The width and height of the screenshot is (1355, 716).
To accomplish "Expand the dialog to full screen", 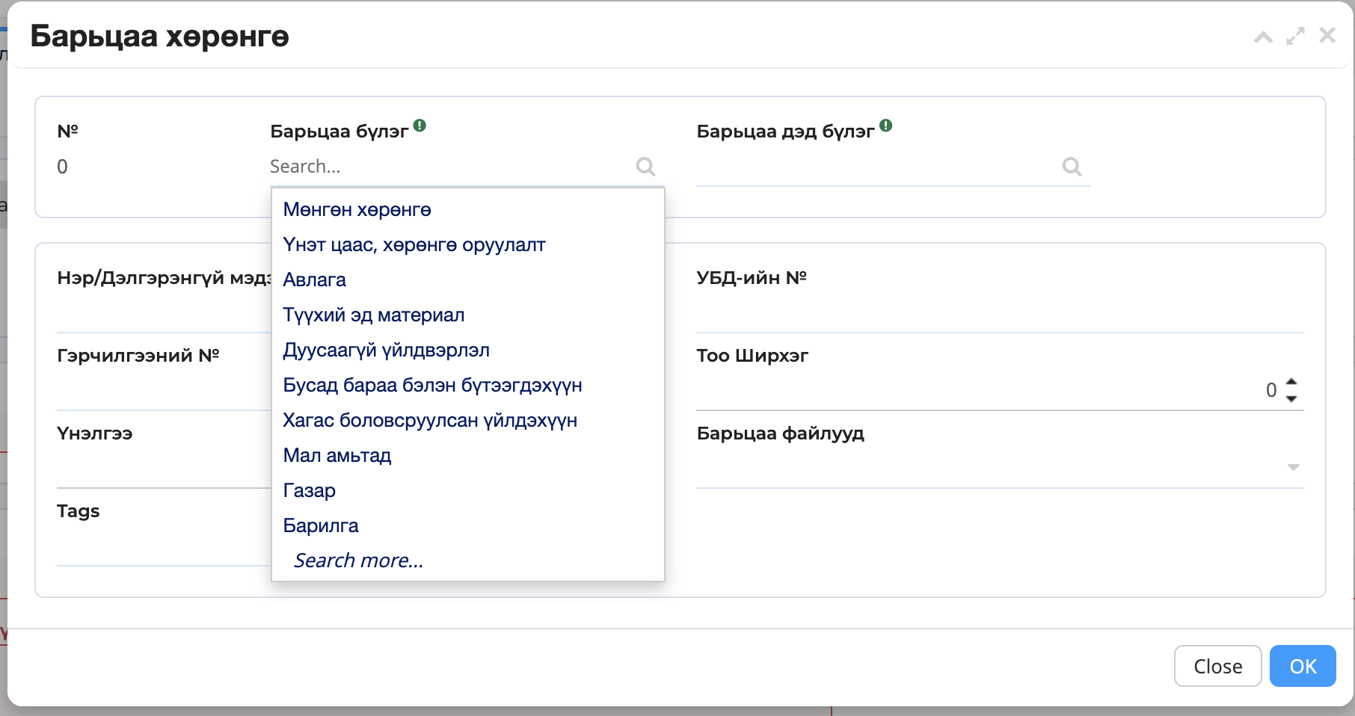I will click(1295, 36).
